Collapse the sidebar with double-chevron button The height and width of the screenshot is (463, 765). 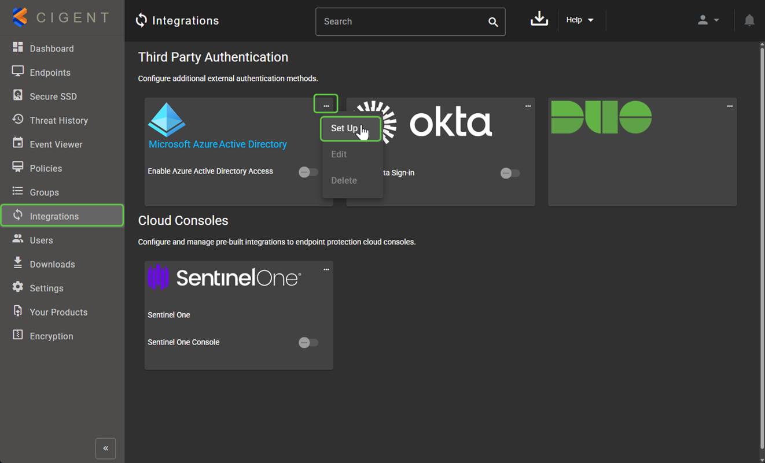pos(106,449)
